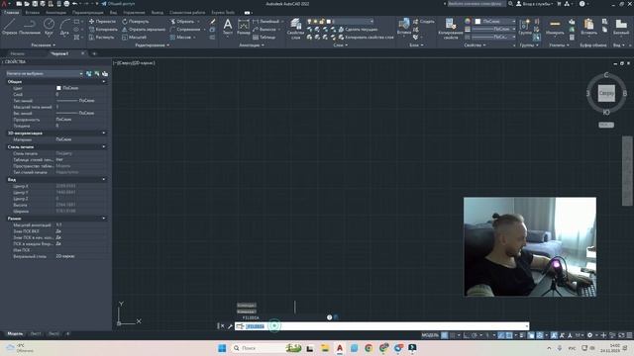The image size is (634, 356).
Task: Click the command line input field
Action: (x=381, y=326)
